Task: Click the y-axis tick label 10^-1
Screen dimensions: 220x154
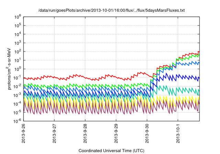Action: tap(18, 78)
